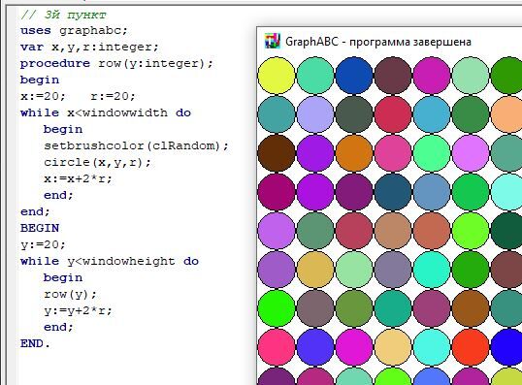Image resolution: width=522 pixels, height=385 pixels.
Task: Click the 'var x,y,r:integer;' declaration
Action: [89, 47]
